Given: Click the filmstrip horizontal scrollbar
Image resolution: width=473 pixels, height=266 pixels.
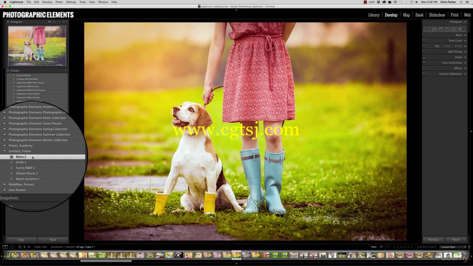Looking at the screenshot, I should point(106,261).
